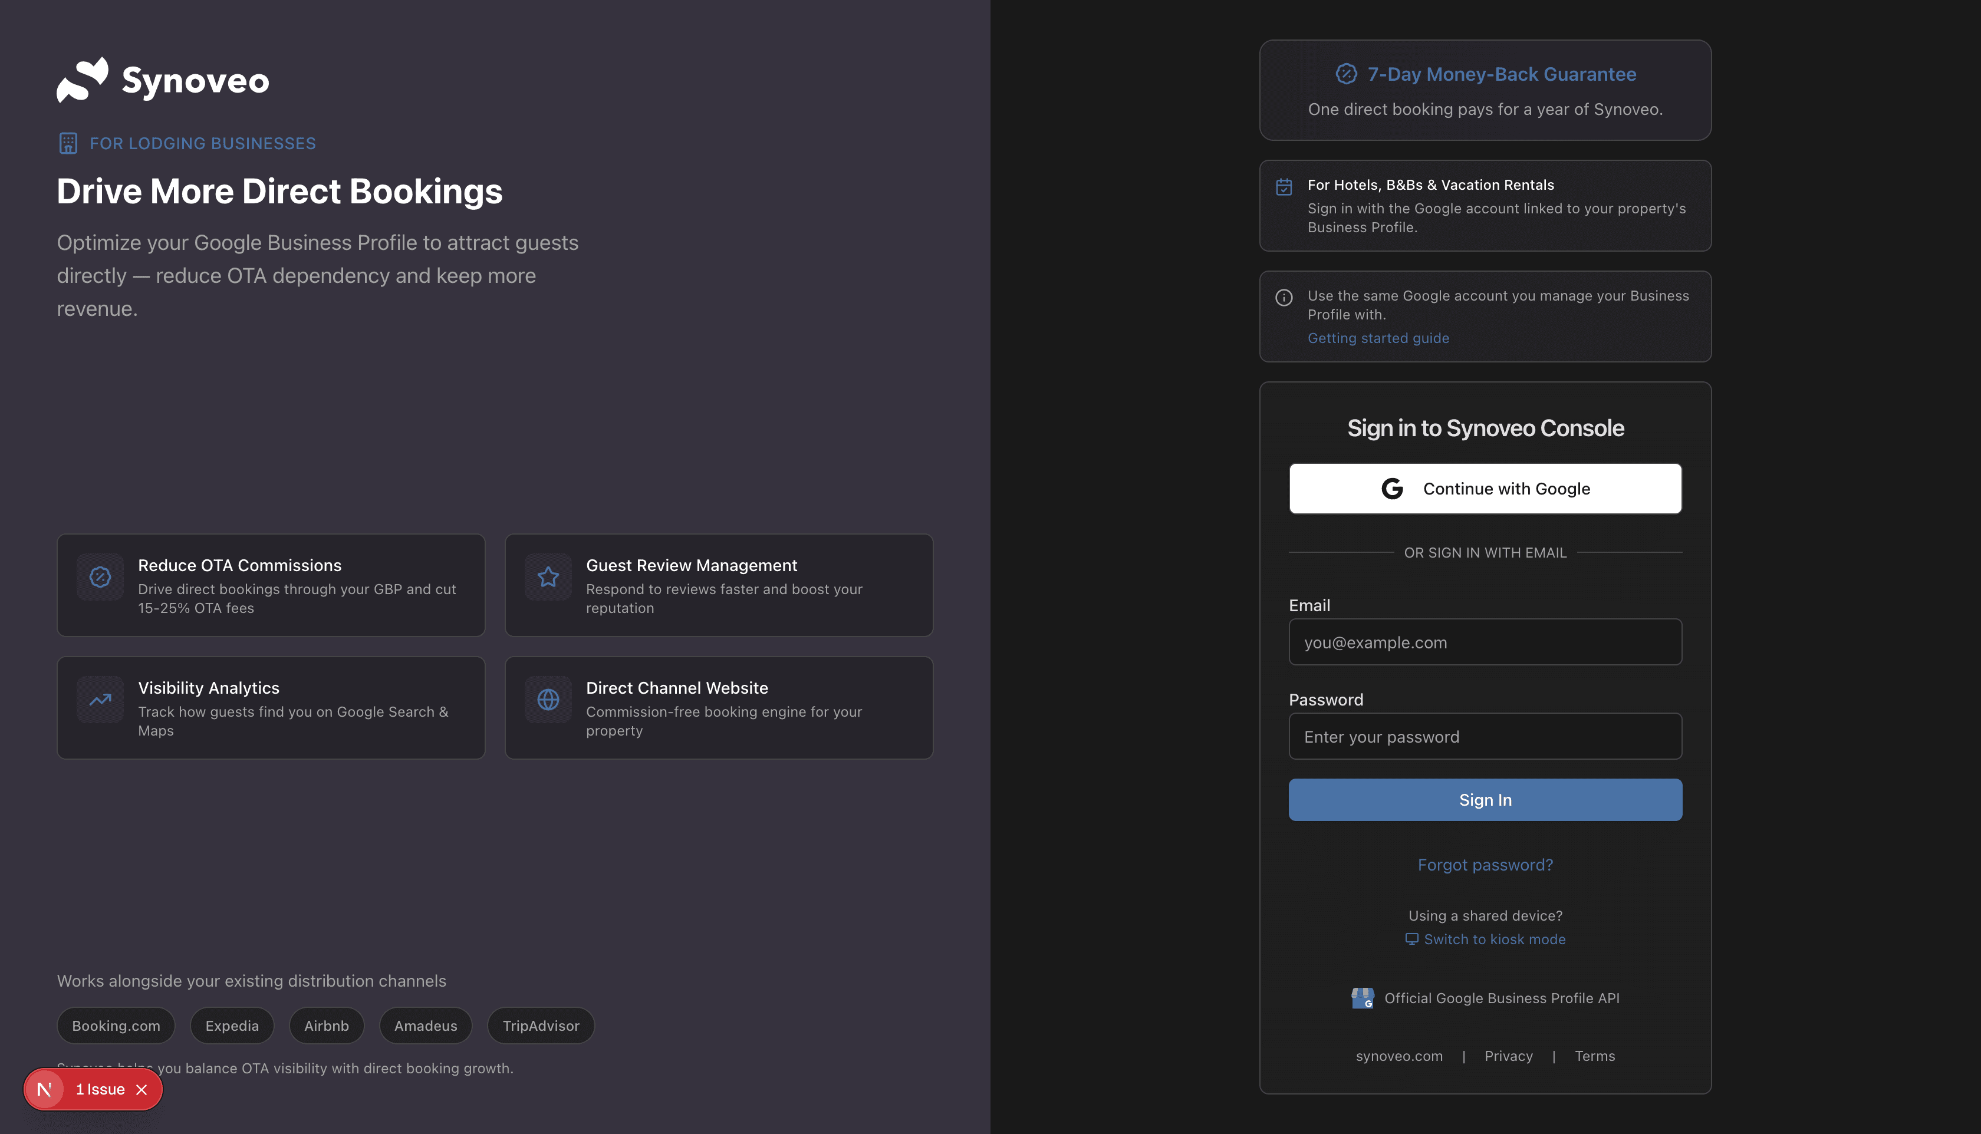The width and height of the screenshot is (1981, 1134).
Task: Click the Google G icon in the sign-in button
Action: [1391, 489]
